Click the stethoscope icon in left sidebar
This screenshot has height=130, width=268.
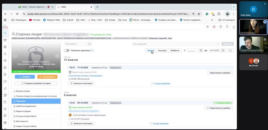(x=5, y=54)
